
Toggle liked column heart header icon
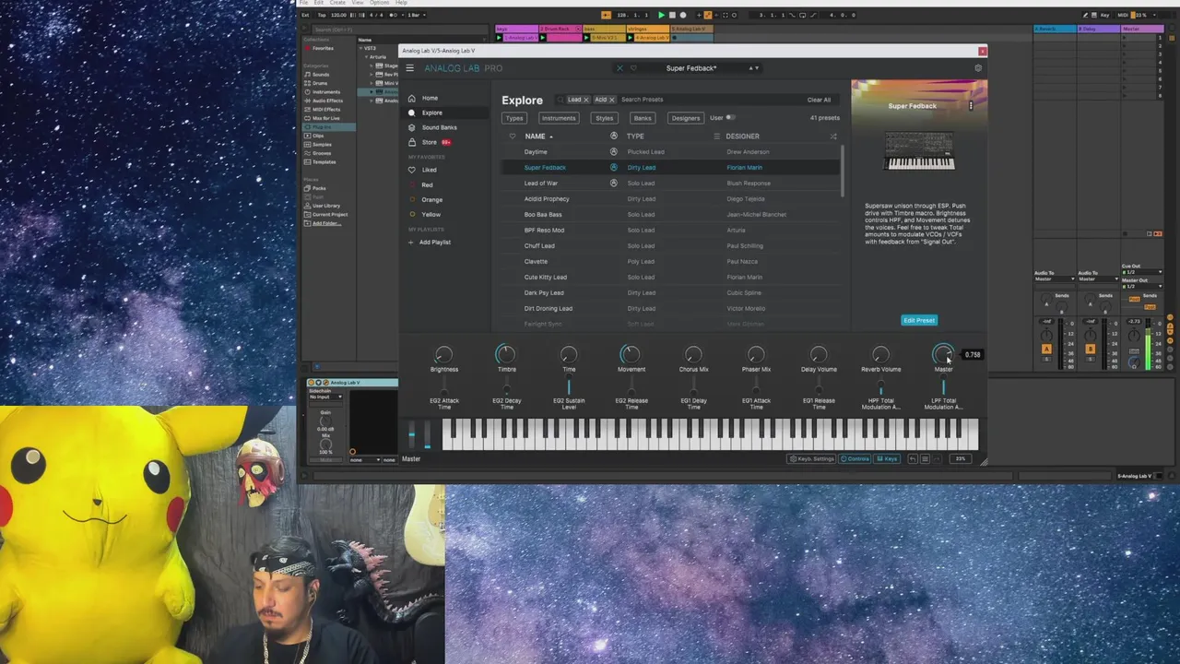point(513,136)
